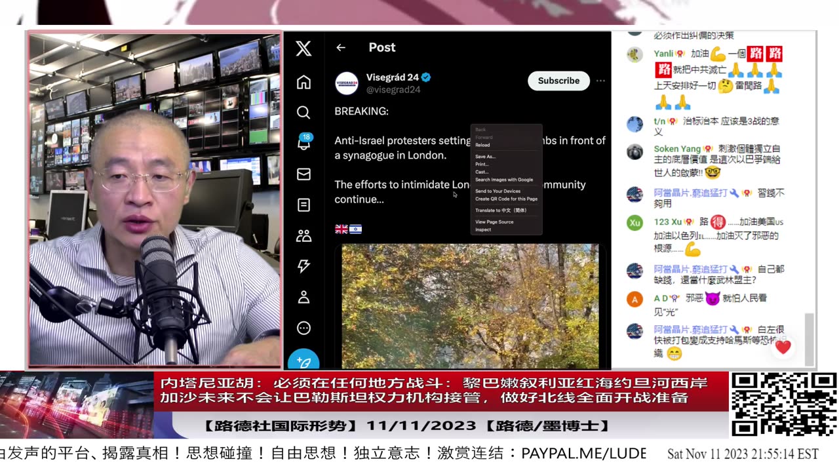Open the Premium lightning bolt icon
This screenshot has height=472, width=839.
(x=303, y=266)
